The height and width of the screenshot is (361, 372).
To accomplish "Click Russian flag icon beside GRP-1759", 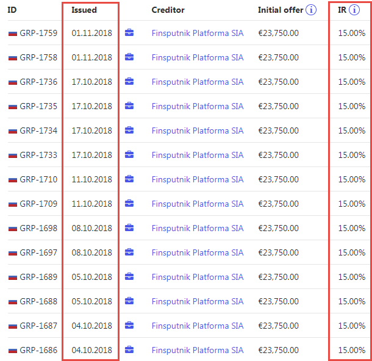I will click(13, 34).
